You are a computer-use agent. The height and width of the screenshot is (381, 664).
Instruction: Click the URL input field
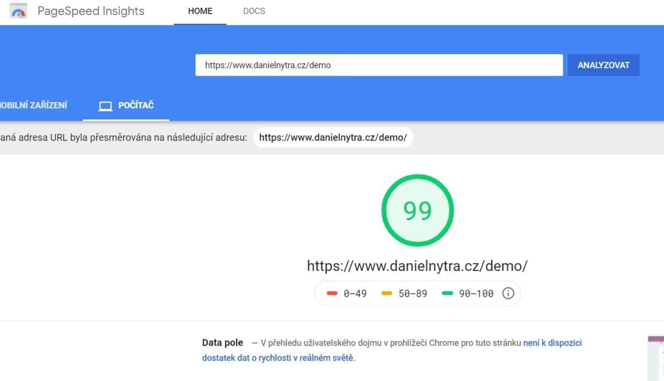click(x=379, y=65)
